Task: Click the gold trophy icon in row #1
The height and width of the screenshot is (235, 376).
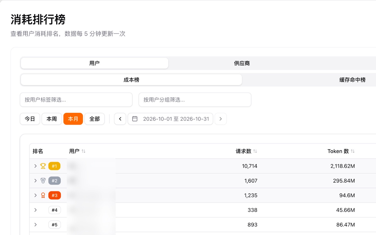Action: [43, 166]
